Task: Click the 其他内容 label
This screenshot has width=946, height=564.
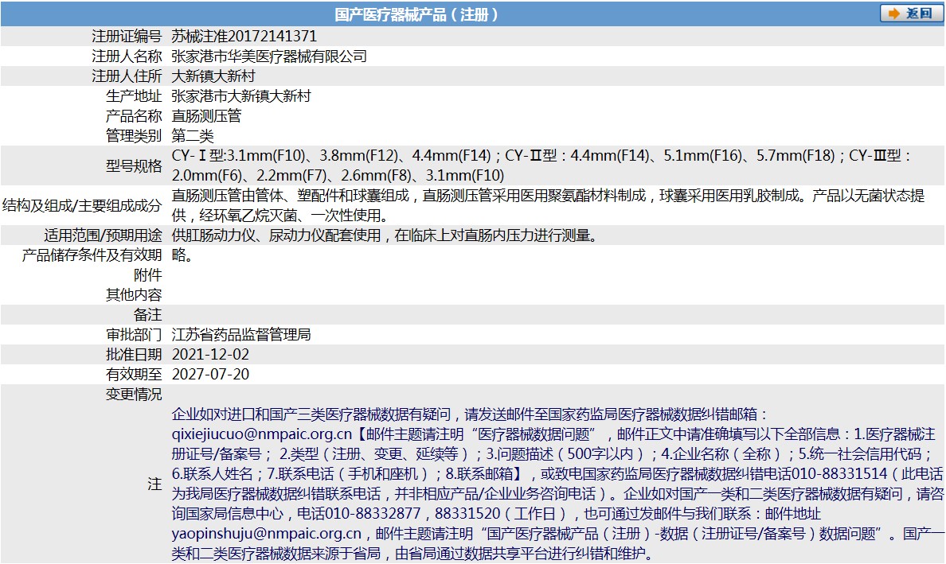Action: (134, 295)
